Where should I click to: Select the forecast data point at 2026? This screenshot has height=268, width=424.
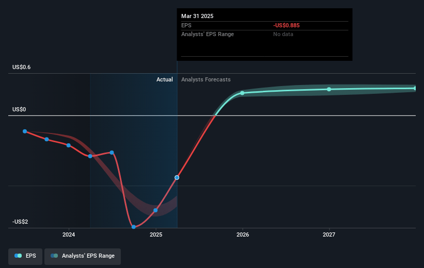click(x=242, y=93)
